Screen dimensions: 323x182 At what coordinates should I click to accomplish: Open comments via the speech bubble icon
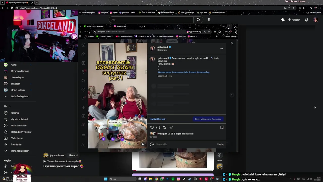(x=158, y=128)
